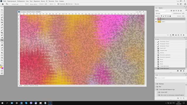This screenshot has width=187, height=105.
Task: Open the Фильтр menu
Action: click(x=43, y=1)
